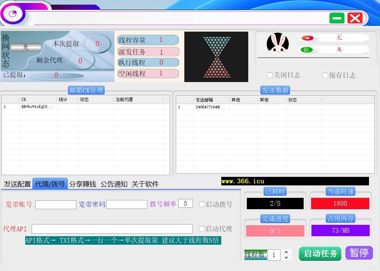The image size is (380, 271).
Task: Select the 分享赚钱 tab
Action: tap(82, 184)
